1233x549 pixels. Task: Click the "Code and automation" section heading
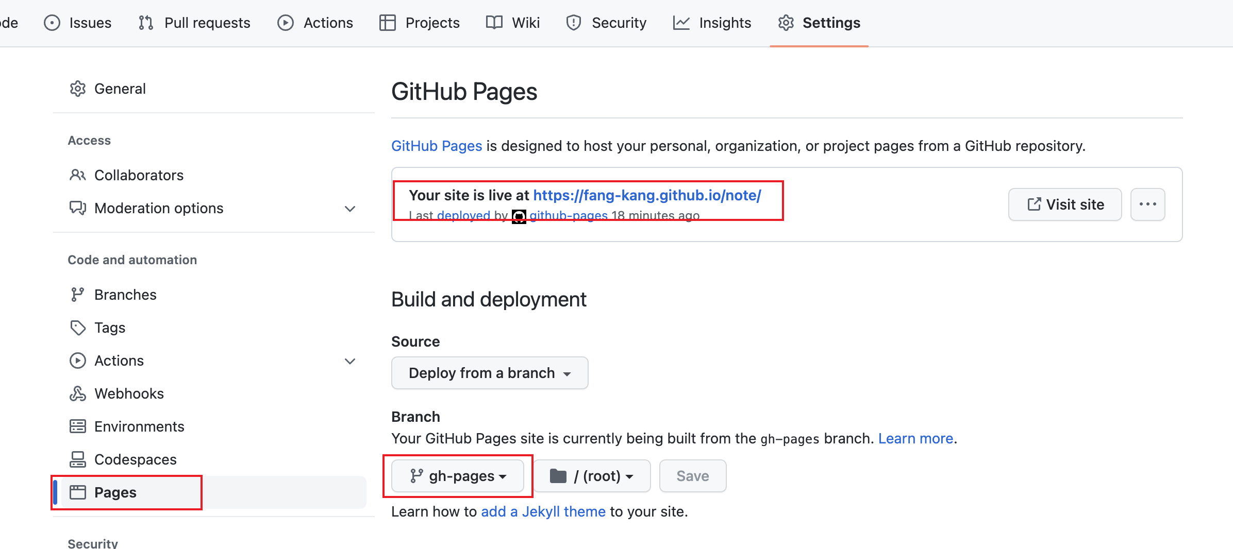click(x=132, y=260)
